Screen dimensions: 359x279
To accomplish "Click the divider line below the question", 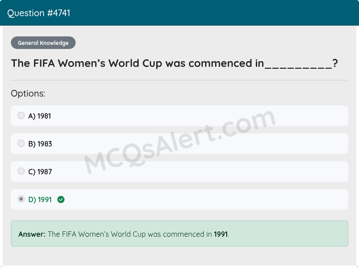I will pyautogui.click(x=179, y=80).
